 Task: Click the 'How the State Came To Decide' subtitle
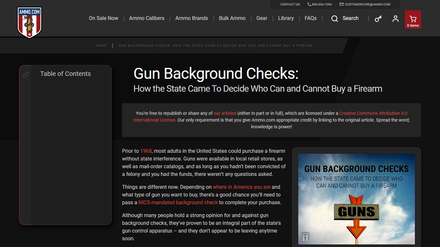pos(258,89)
